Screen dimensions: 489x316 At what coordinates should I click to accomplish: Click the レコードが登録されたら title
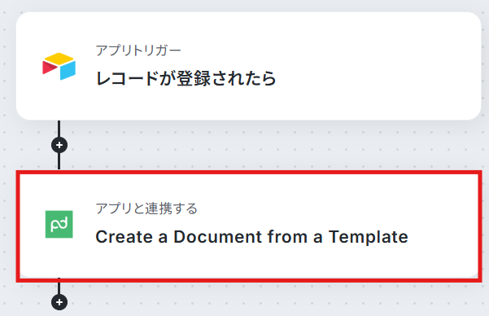[x=186, y=78]
